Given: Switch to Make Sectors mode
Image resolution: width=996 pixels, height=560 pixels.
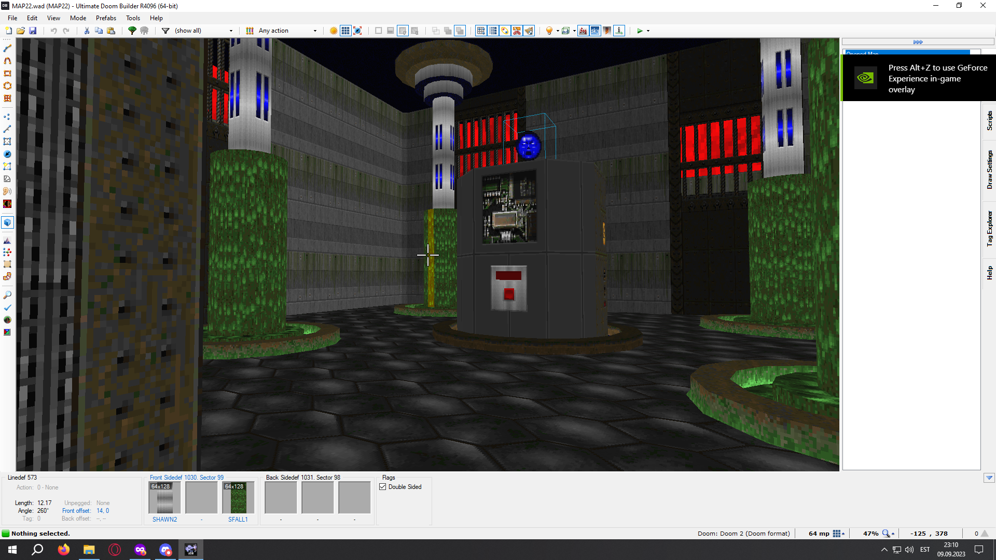Looking at the screenshot, I should pyautogui.click(x=7, y=166).
